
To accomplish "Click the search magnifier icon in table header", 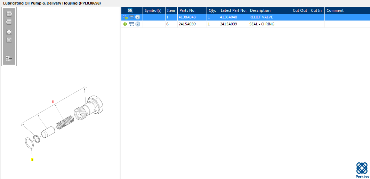I will click(130, 10).
